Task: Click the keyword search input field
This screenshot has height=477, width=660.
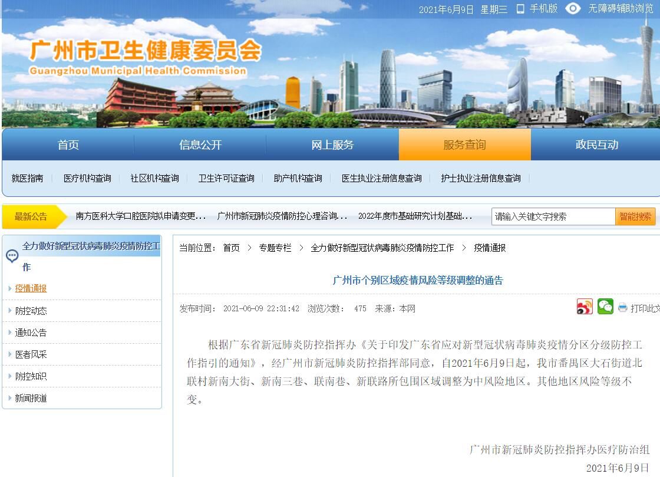Action: 553,216
